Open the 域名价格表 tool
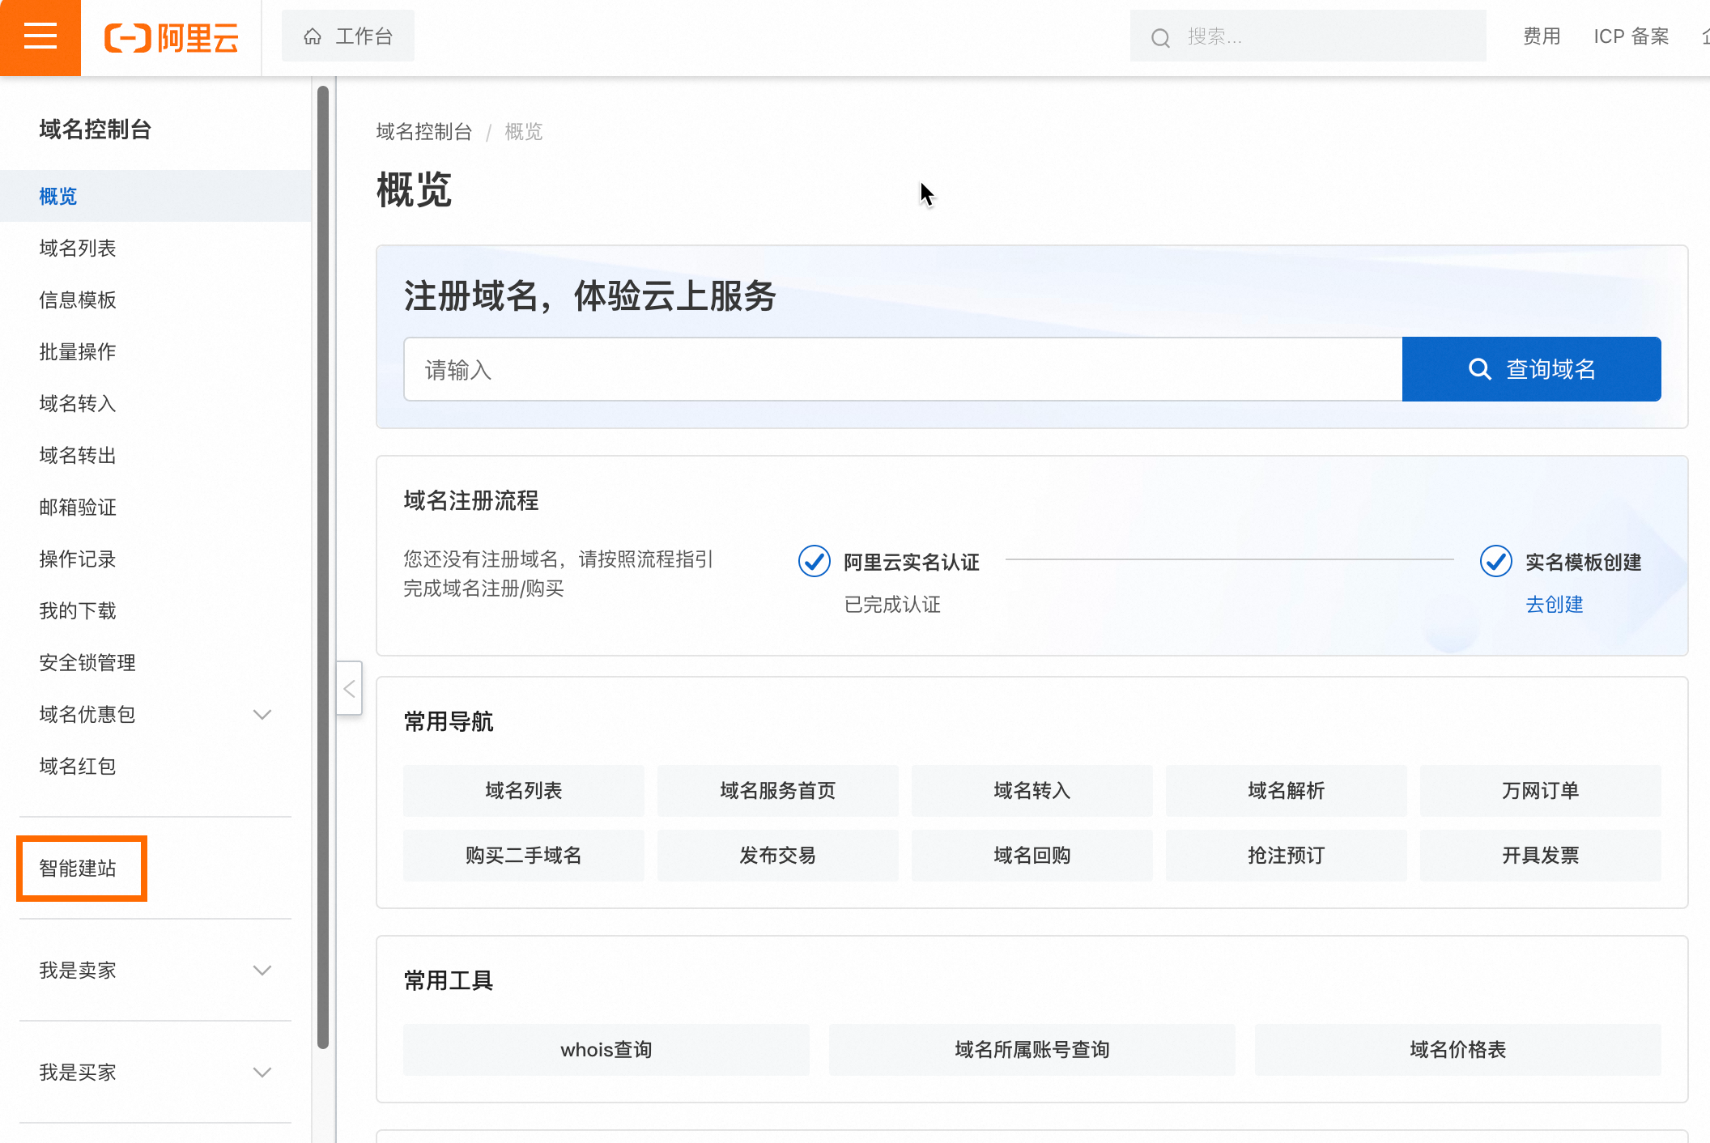Screen dimensions: 1710x1143 [1458, 1049]
